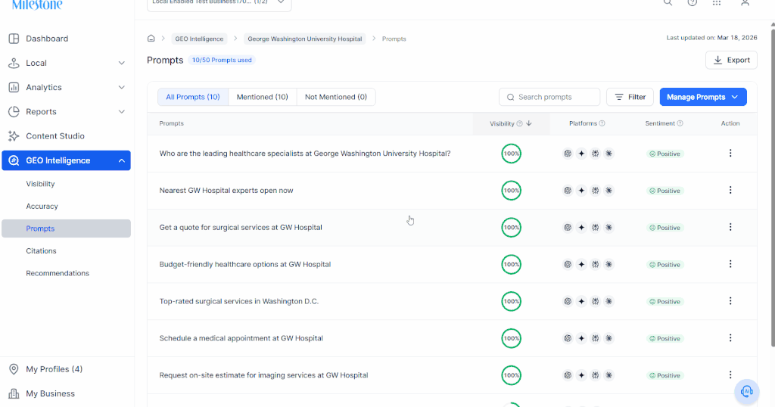Go to Accuracy under GEO Intelligence
This screenshot has width=775, height=407.
pos(42,206)
